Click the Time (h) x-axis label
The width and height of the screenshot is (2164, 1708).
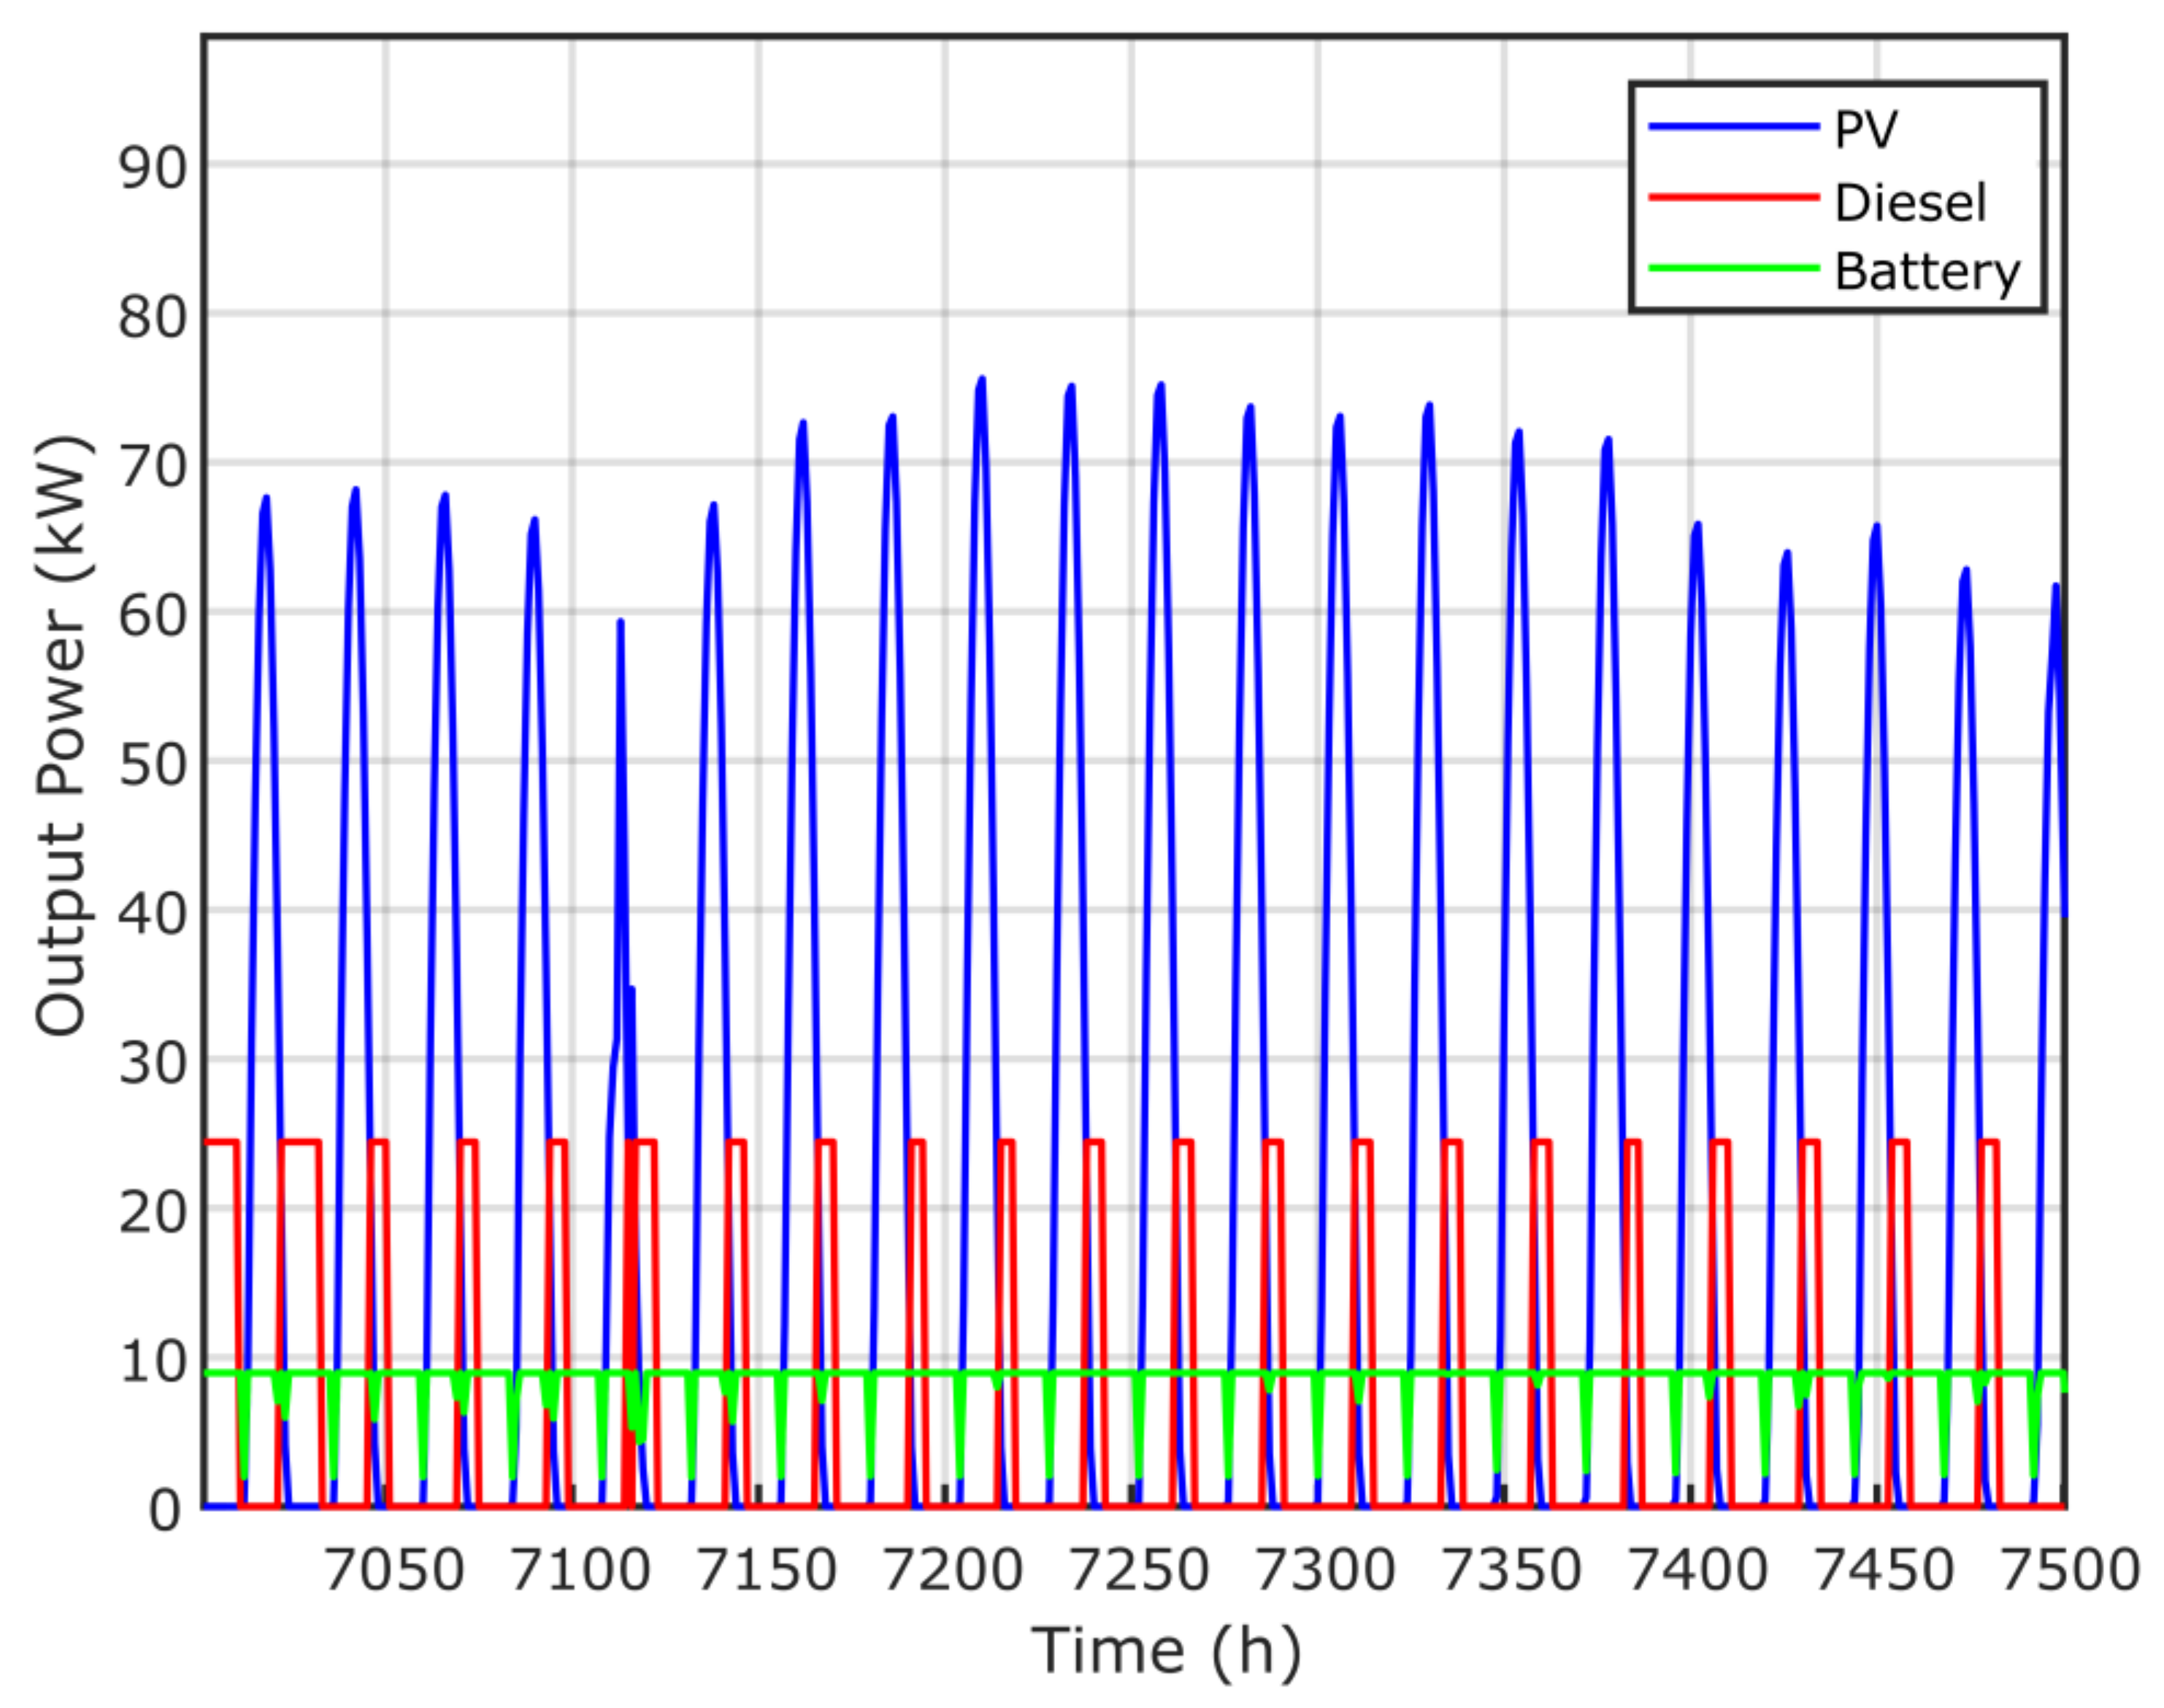pyautogui.click(x=1166, y=1649)
